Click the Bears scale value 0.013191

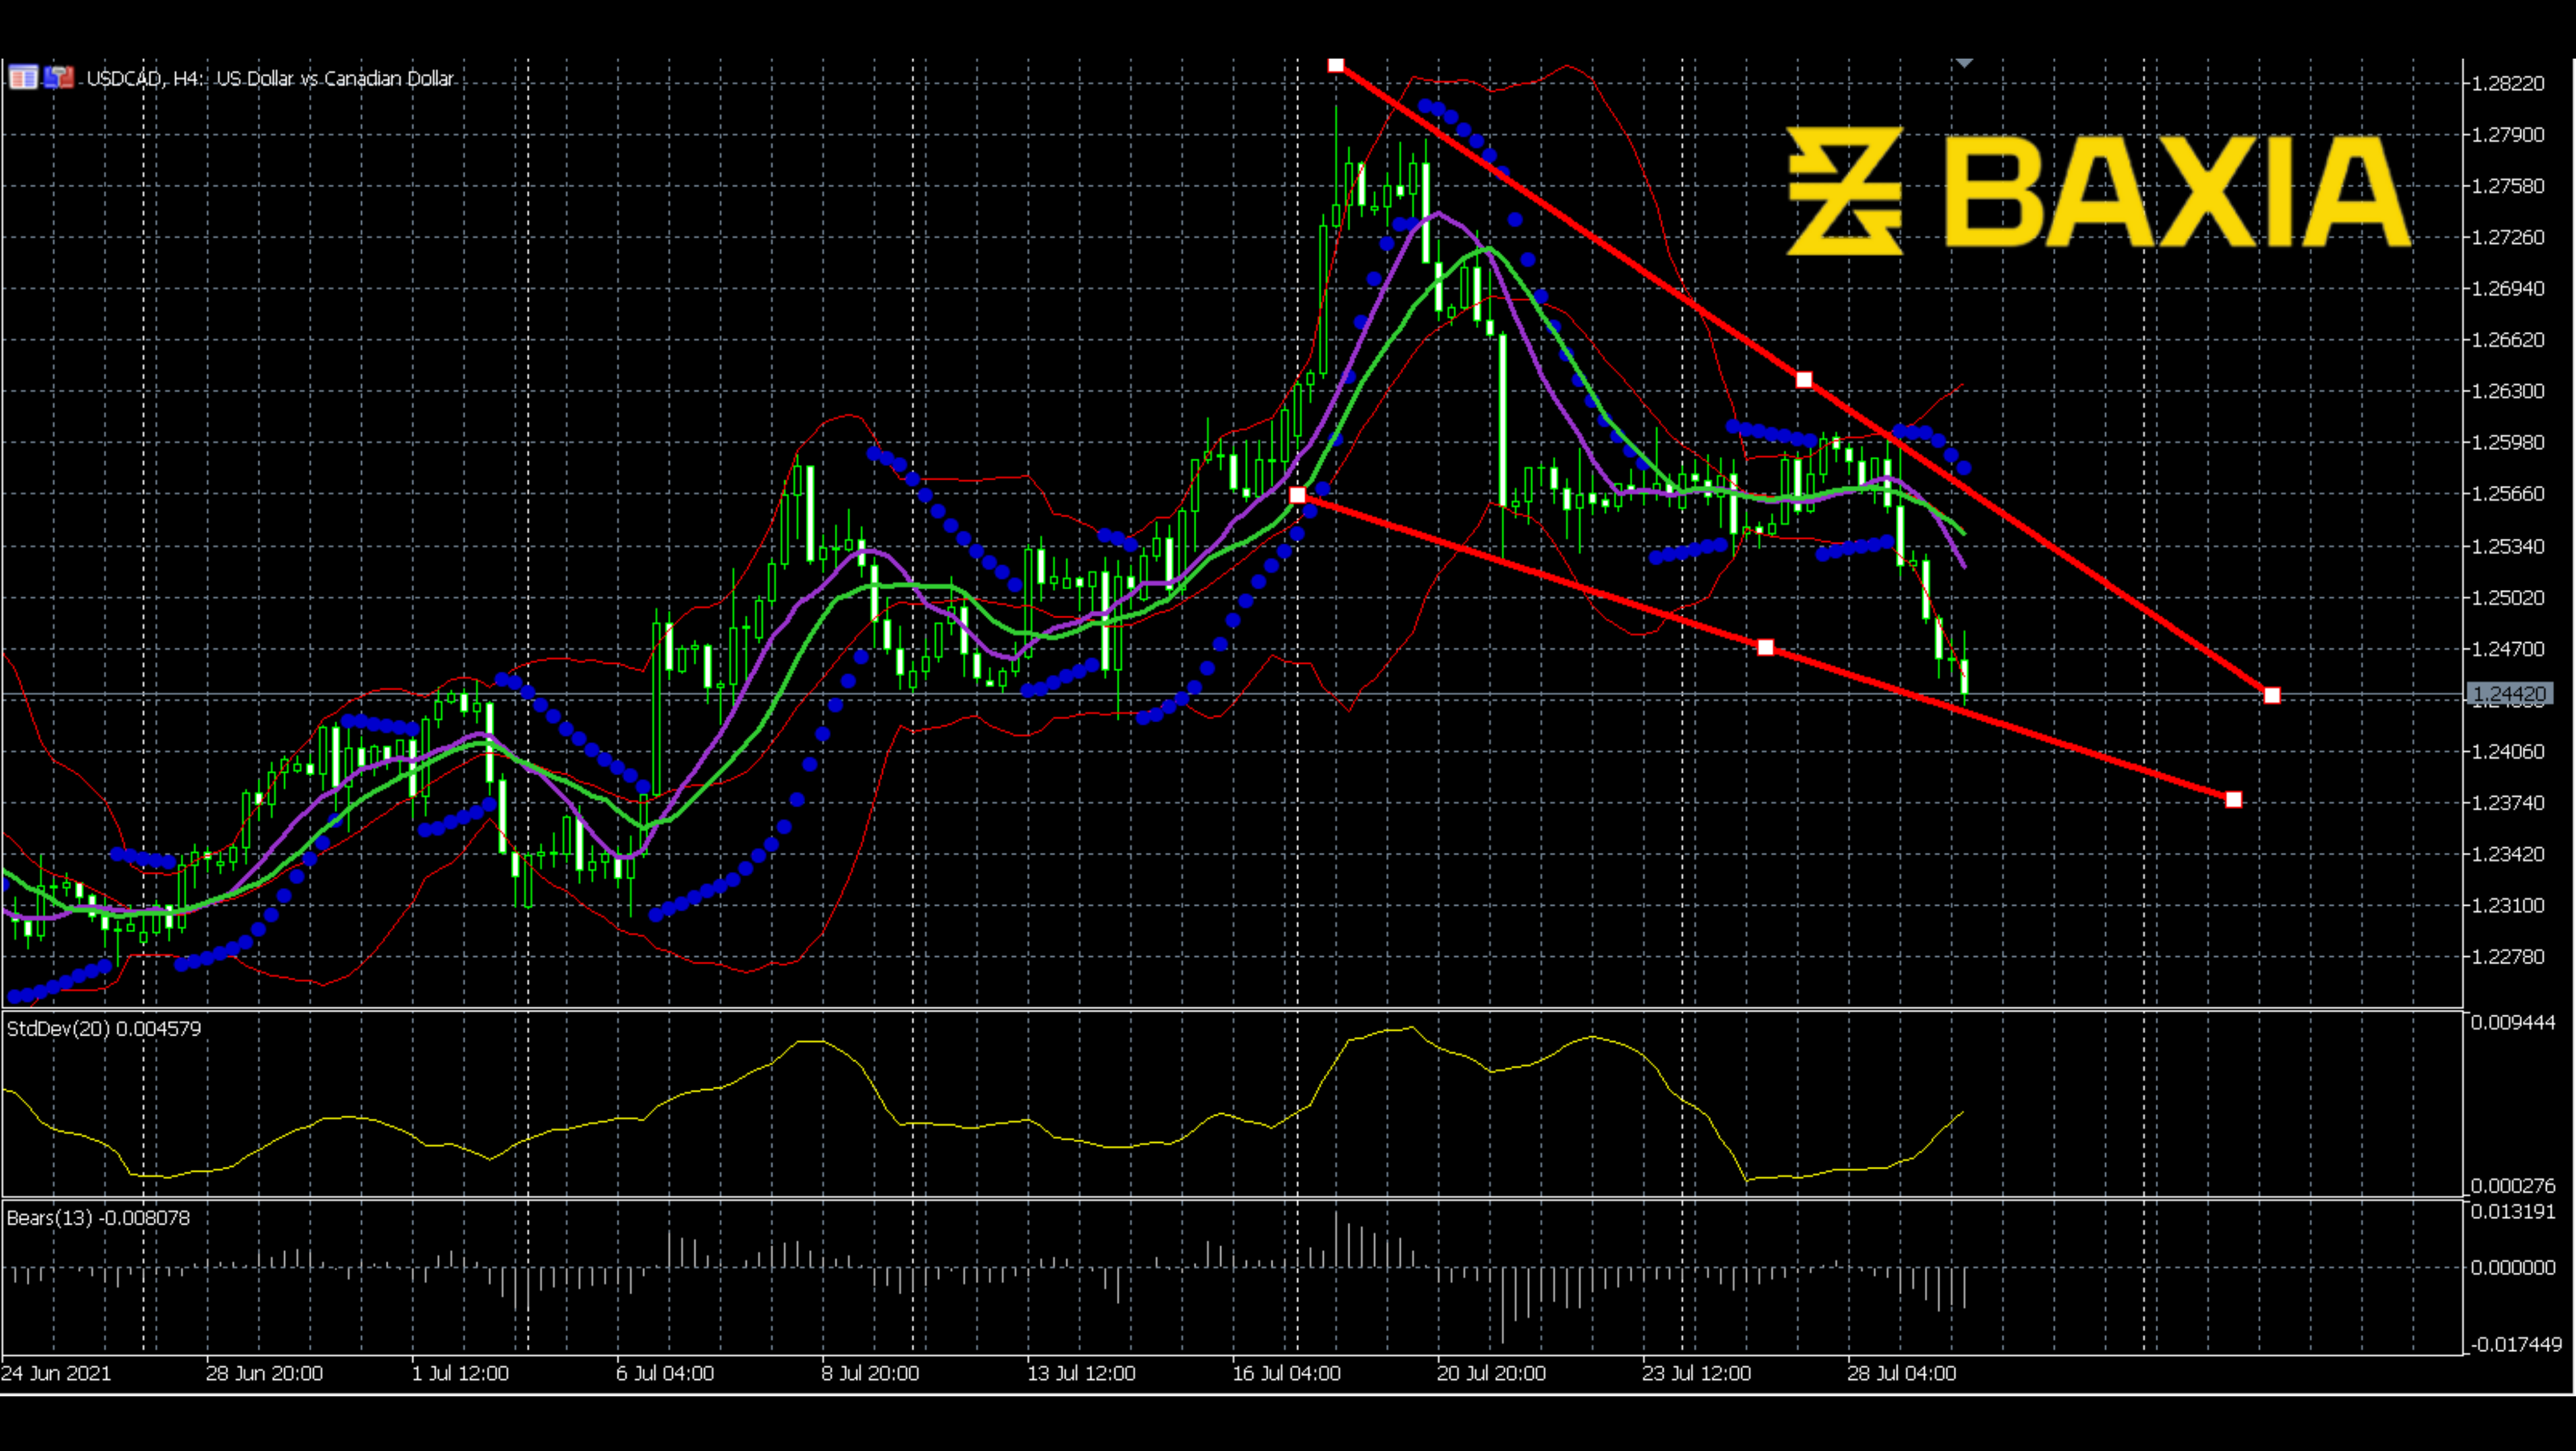[2512, 1212]
